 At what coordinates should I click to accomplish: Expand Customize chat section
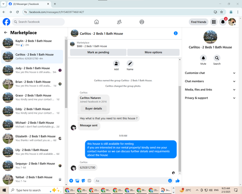coord(210,73)
